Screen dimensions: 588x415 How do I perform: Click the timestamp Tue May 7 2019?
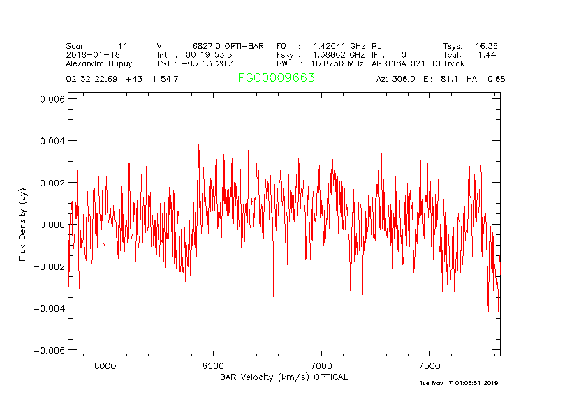point(458,383)
